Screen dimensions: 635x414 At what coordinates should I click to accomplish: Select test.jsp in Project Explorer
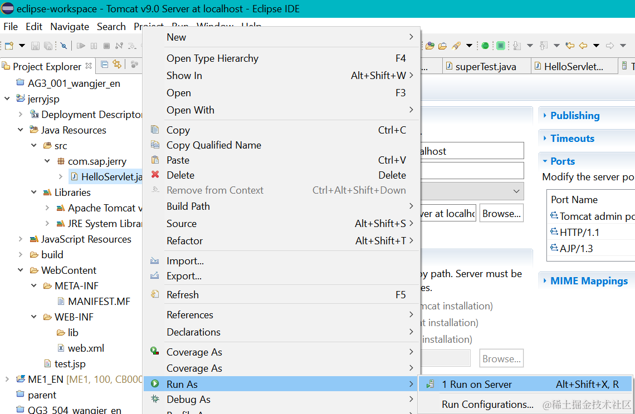coord(65,364)
